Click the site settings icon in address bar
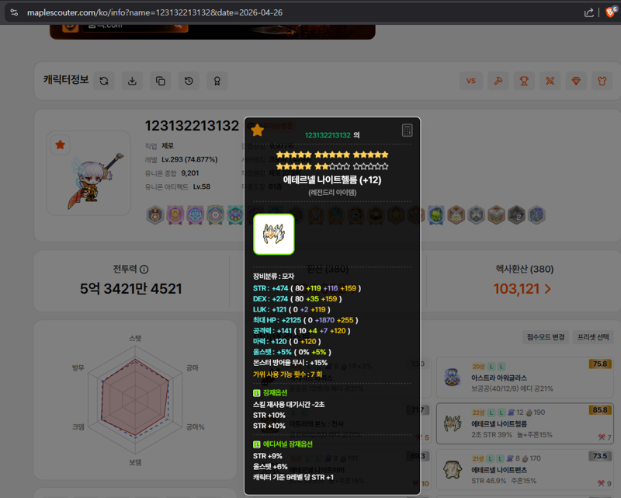 14,12
